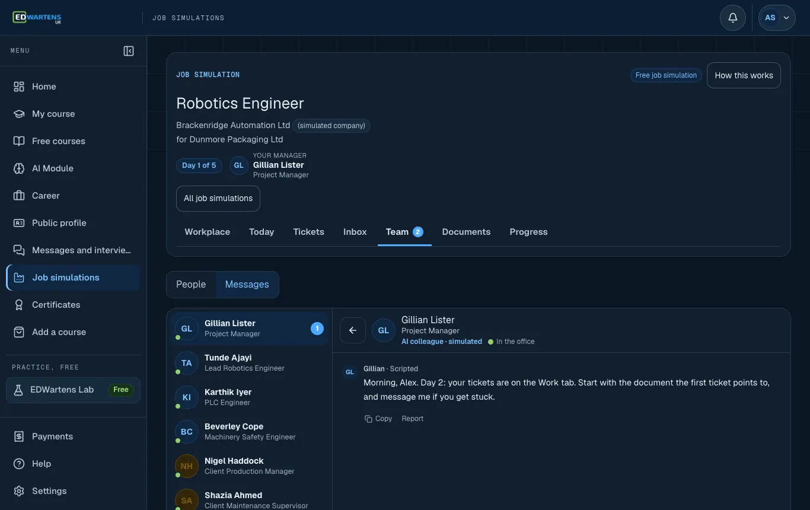Image resolution: width=810 pixels, height=510 pixels.
Task: Open Gillian Lister's conversation in the list
Action: [x=249, y=329]
